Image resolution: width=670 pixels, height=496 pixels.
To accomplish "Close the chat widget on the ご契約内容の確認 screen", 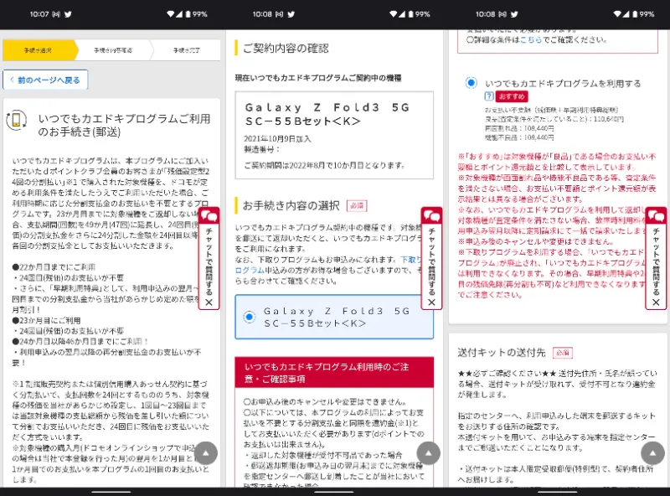I will pos(431,302).
